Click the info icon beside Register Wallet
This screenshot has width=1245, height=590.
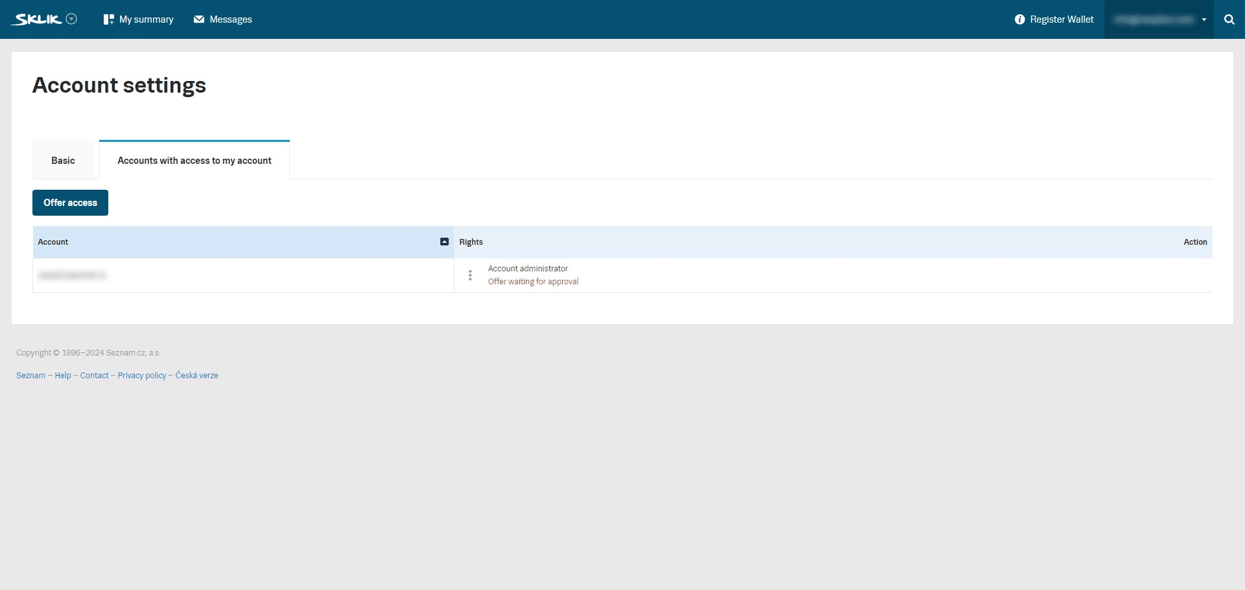(1020, 19)
